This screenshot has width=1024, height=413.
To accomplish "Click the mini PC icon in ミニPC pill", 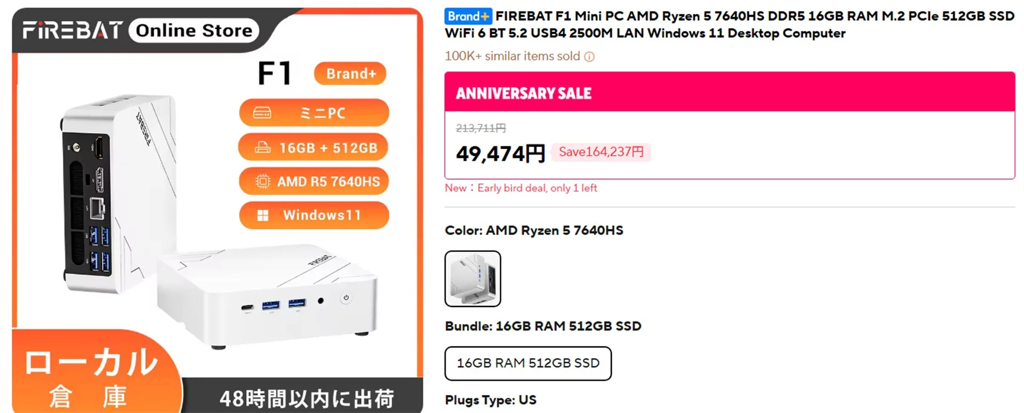I will coord(262,113).
